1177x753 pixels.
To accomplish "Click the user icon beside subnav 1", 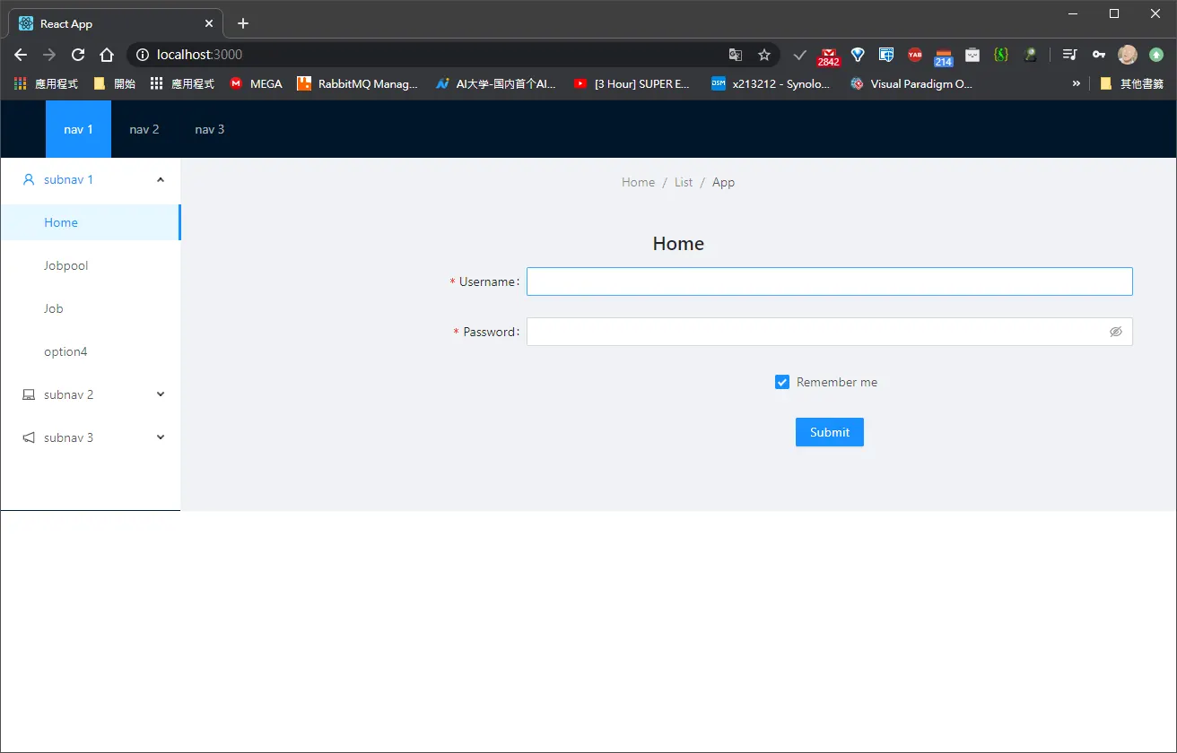I will 29,179.
